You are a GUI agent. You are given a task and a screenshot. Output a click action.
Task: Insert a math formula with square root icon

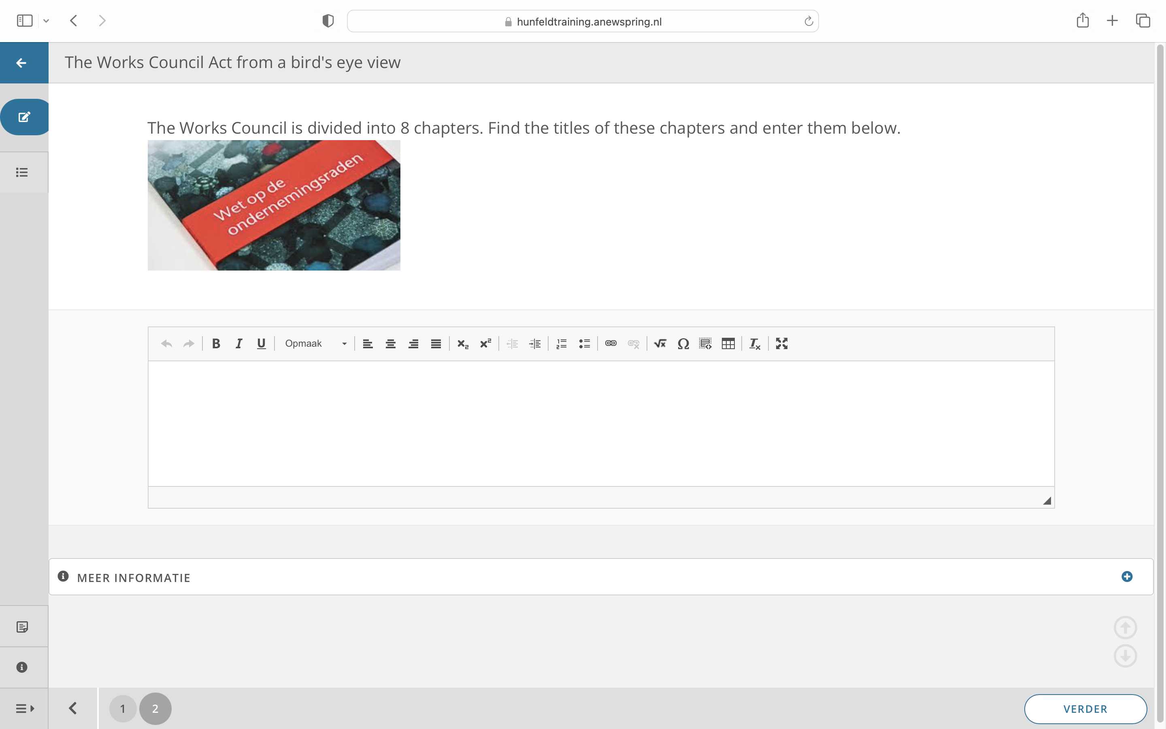660,343
